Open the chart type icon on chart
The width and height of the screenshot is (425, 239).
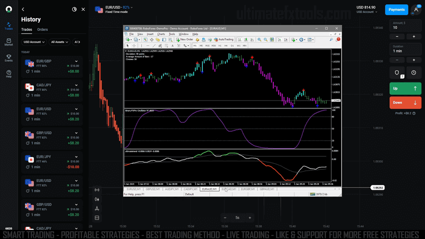click(97, 199)
